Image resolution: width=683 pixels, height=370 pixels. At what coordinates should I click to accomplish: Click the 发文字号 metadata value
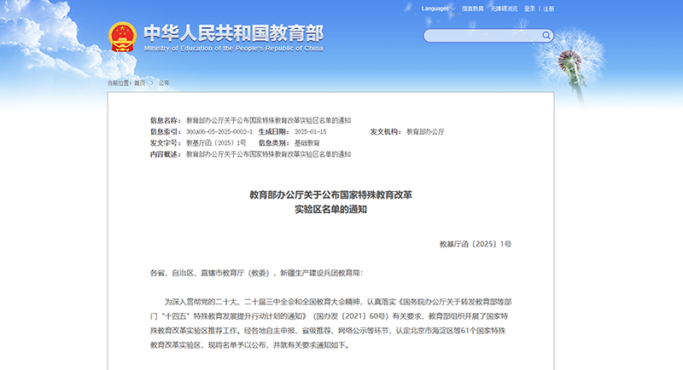click(x=217, y=143)
